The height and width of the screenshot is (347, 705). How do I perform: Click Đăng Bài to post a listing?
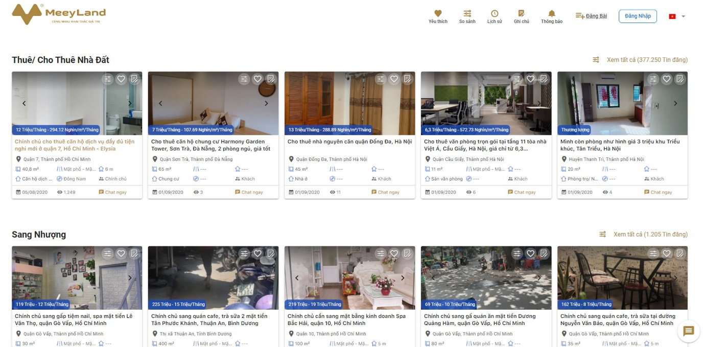tap(591, 16)
